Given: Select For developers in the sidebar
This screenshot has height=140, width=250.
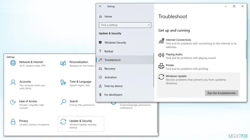Looking at the screenshot, I should [x=125, y=95].
